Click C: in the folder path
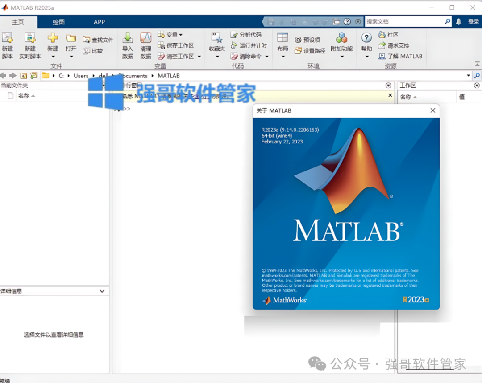 click(61, 76)
